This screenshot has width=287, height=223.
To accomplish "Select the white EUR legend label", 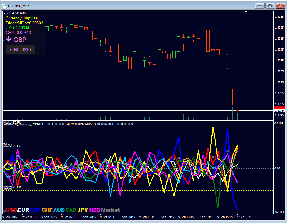I will tap(23, 210).
